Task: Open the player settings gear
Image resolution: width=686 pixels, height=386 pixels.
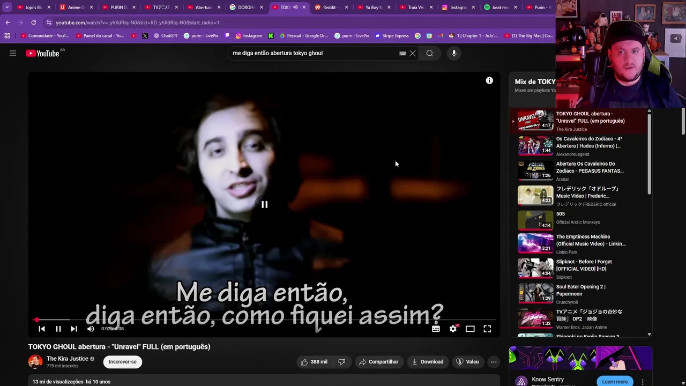Action: (x=453, y=329)
